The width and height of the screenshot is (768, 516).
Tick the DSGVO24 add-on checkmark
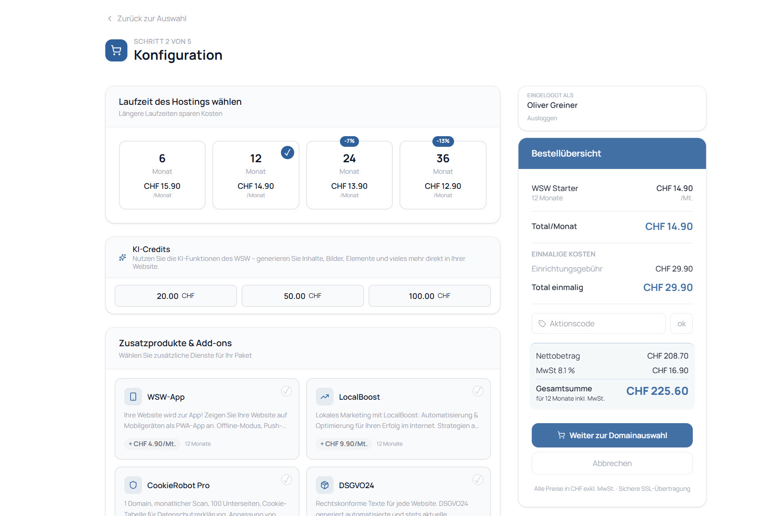(478, 479)
